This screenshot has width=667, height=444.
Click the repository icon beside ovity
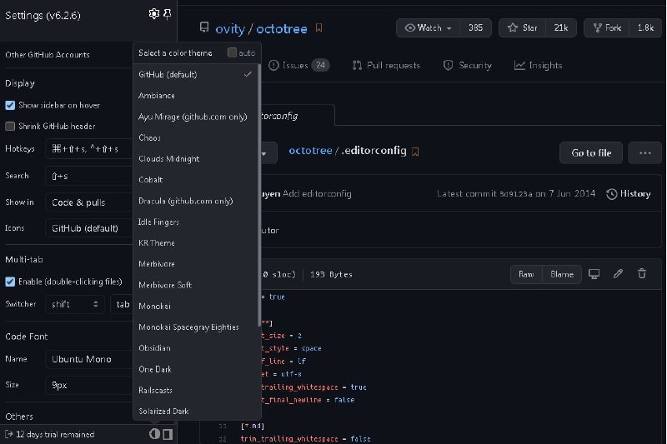click(x=204, y=27)
